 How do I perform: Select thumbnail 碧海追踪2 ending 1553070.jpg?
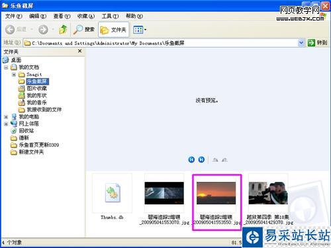pyautogui.click(x=164, y=193)
